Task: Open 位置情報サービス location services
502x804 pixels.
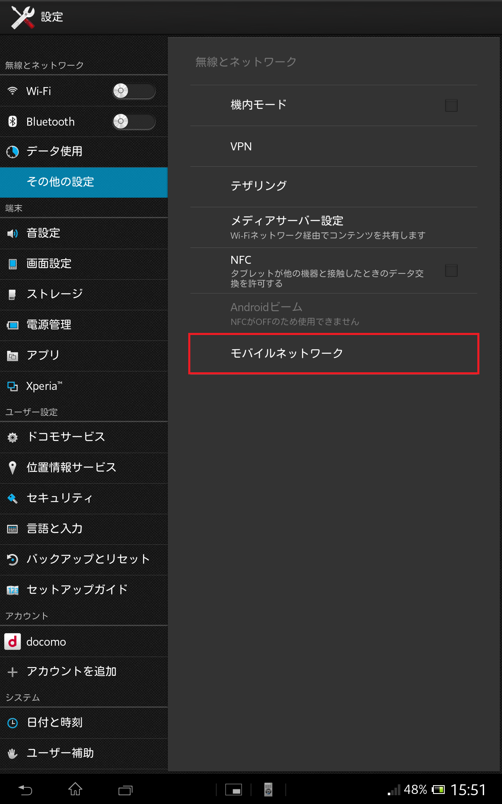Action: point(84,468)
